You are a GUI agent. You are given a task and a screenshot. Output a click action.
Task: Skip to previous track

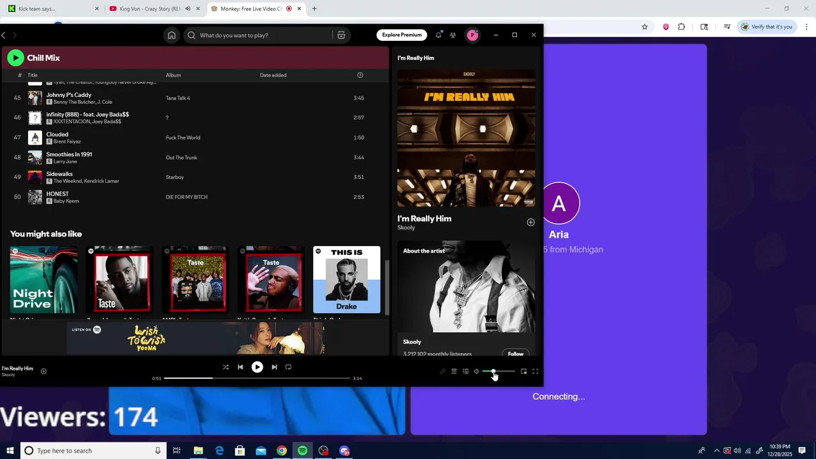tap(240, 367)
